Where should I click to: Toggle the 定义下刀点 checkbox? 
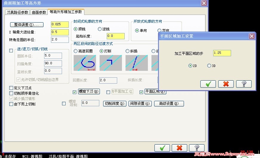tap(11, 88)
